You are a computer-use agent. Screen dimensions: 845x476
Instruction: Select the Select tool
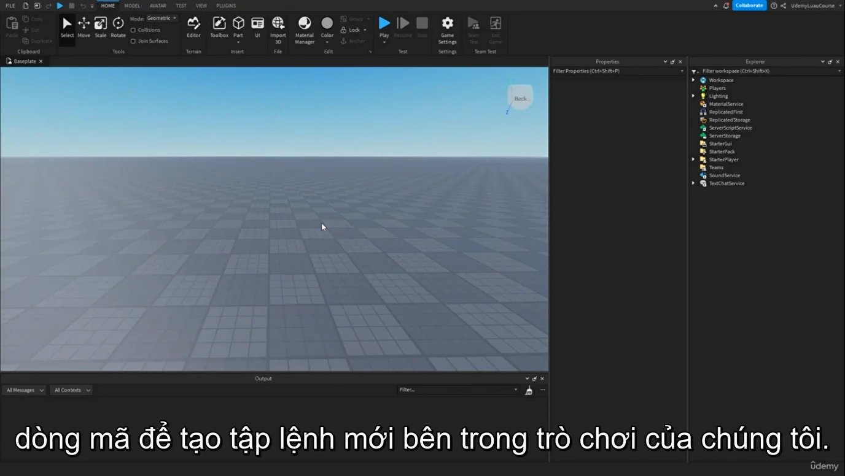click(x=67, y=27)
